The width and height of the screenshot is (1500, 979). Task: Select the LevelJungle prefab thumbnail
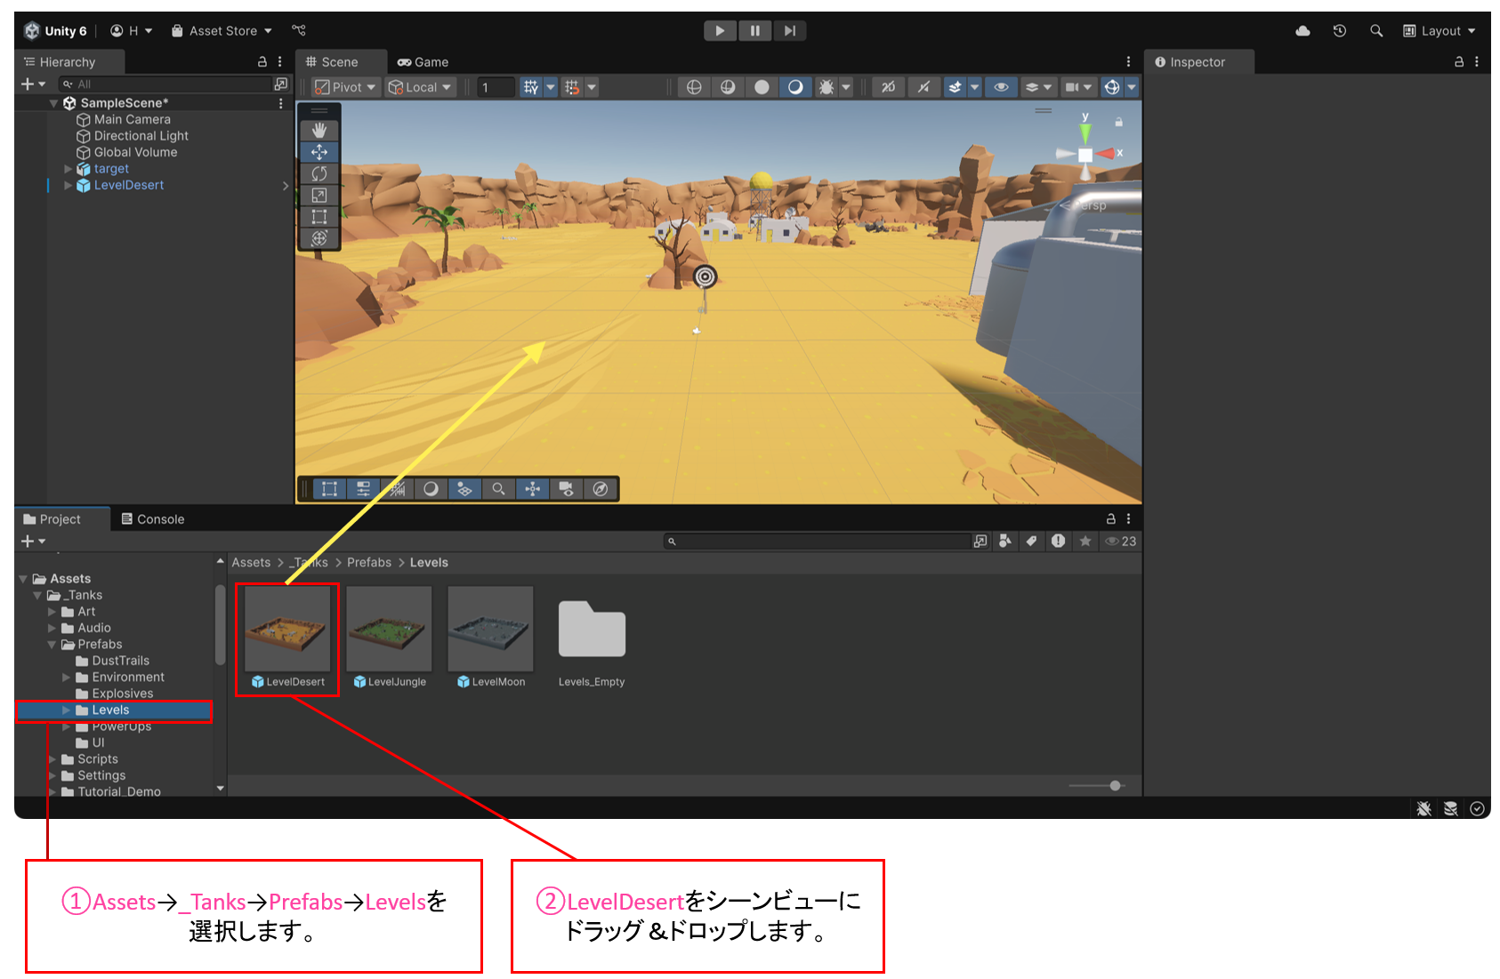(x=389, y=627)
